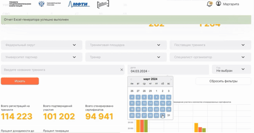Click the bracketed logo in header
The image size is (254, 133).
point(103,4)
